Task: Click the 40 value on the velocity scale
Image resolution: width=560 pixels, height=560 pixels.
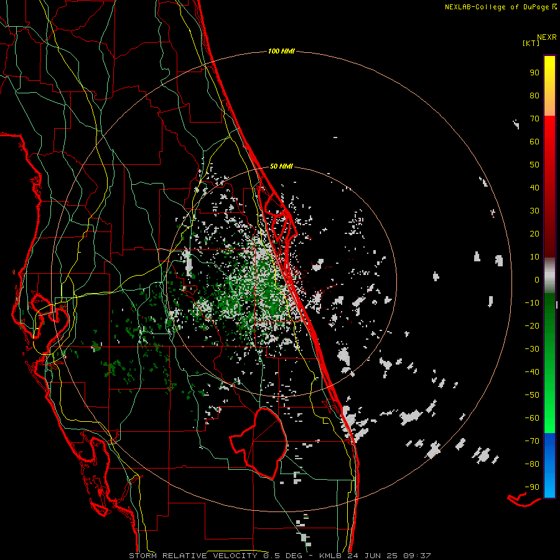Action: pos(534,187)
